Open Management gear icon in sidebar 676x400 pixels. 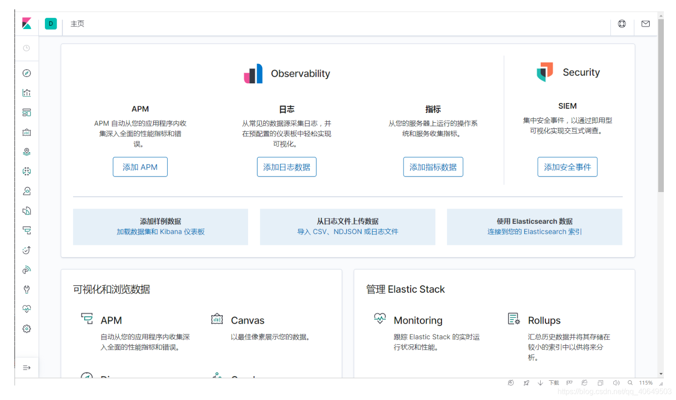coord(27,329)
